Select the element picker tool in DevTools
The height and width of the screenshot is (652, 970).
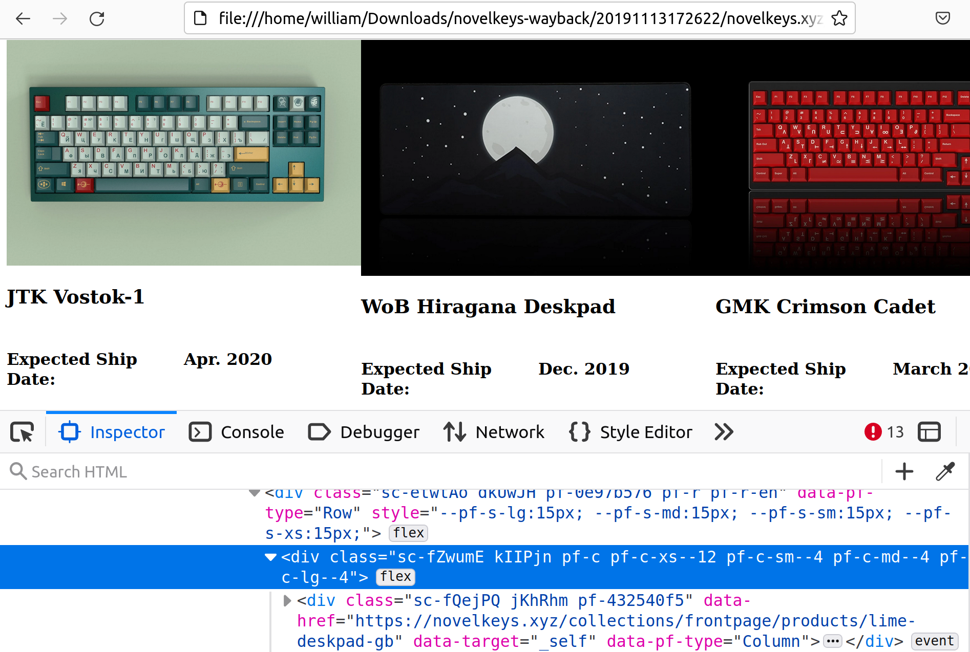pos(23,431)
